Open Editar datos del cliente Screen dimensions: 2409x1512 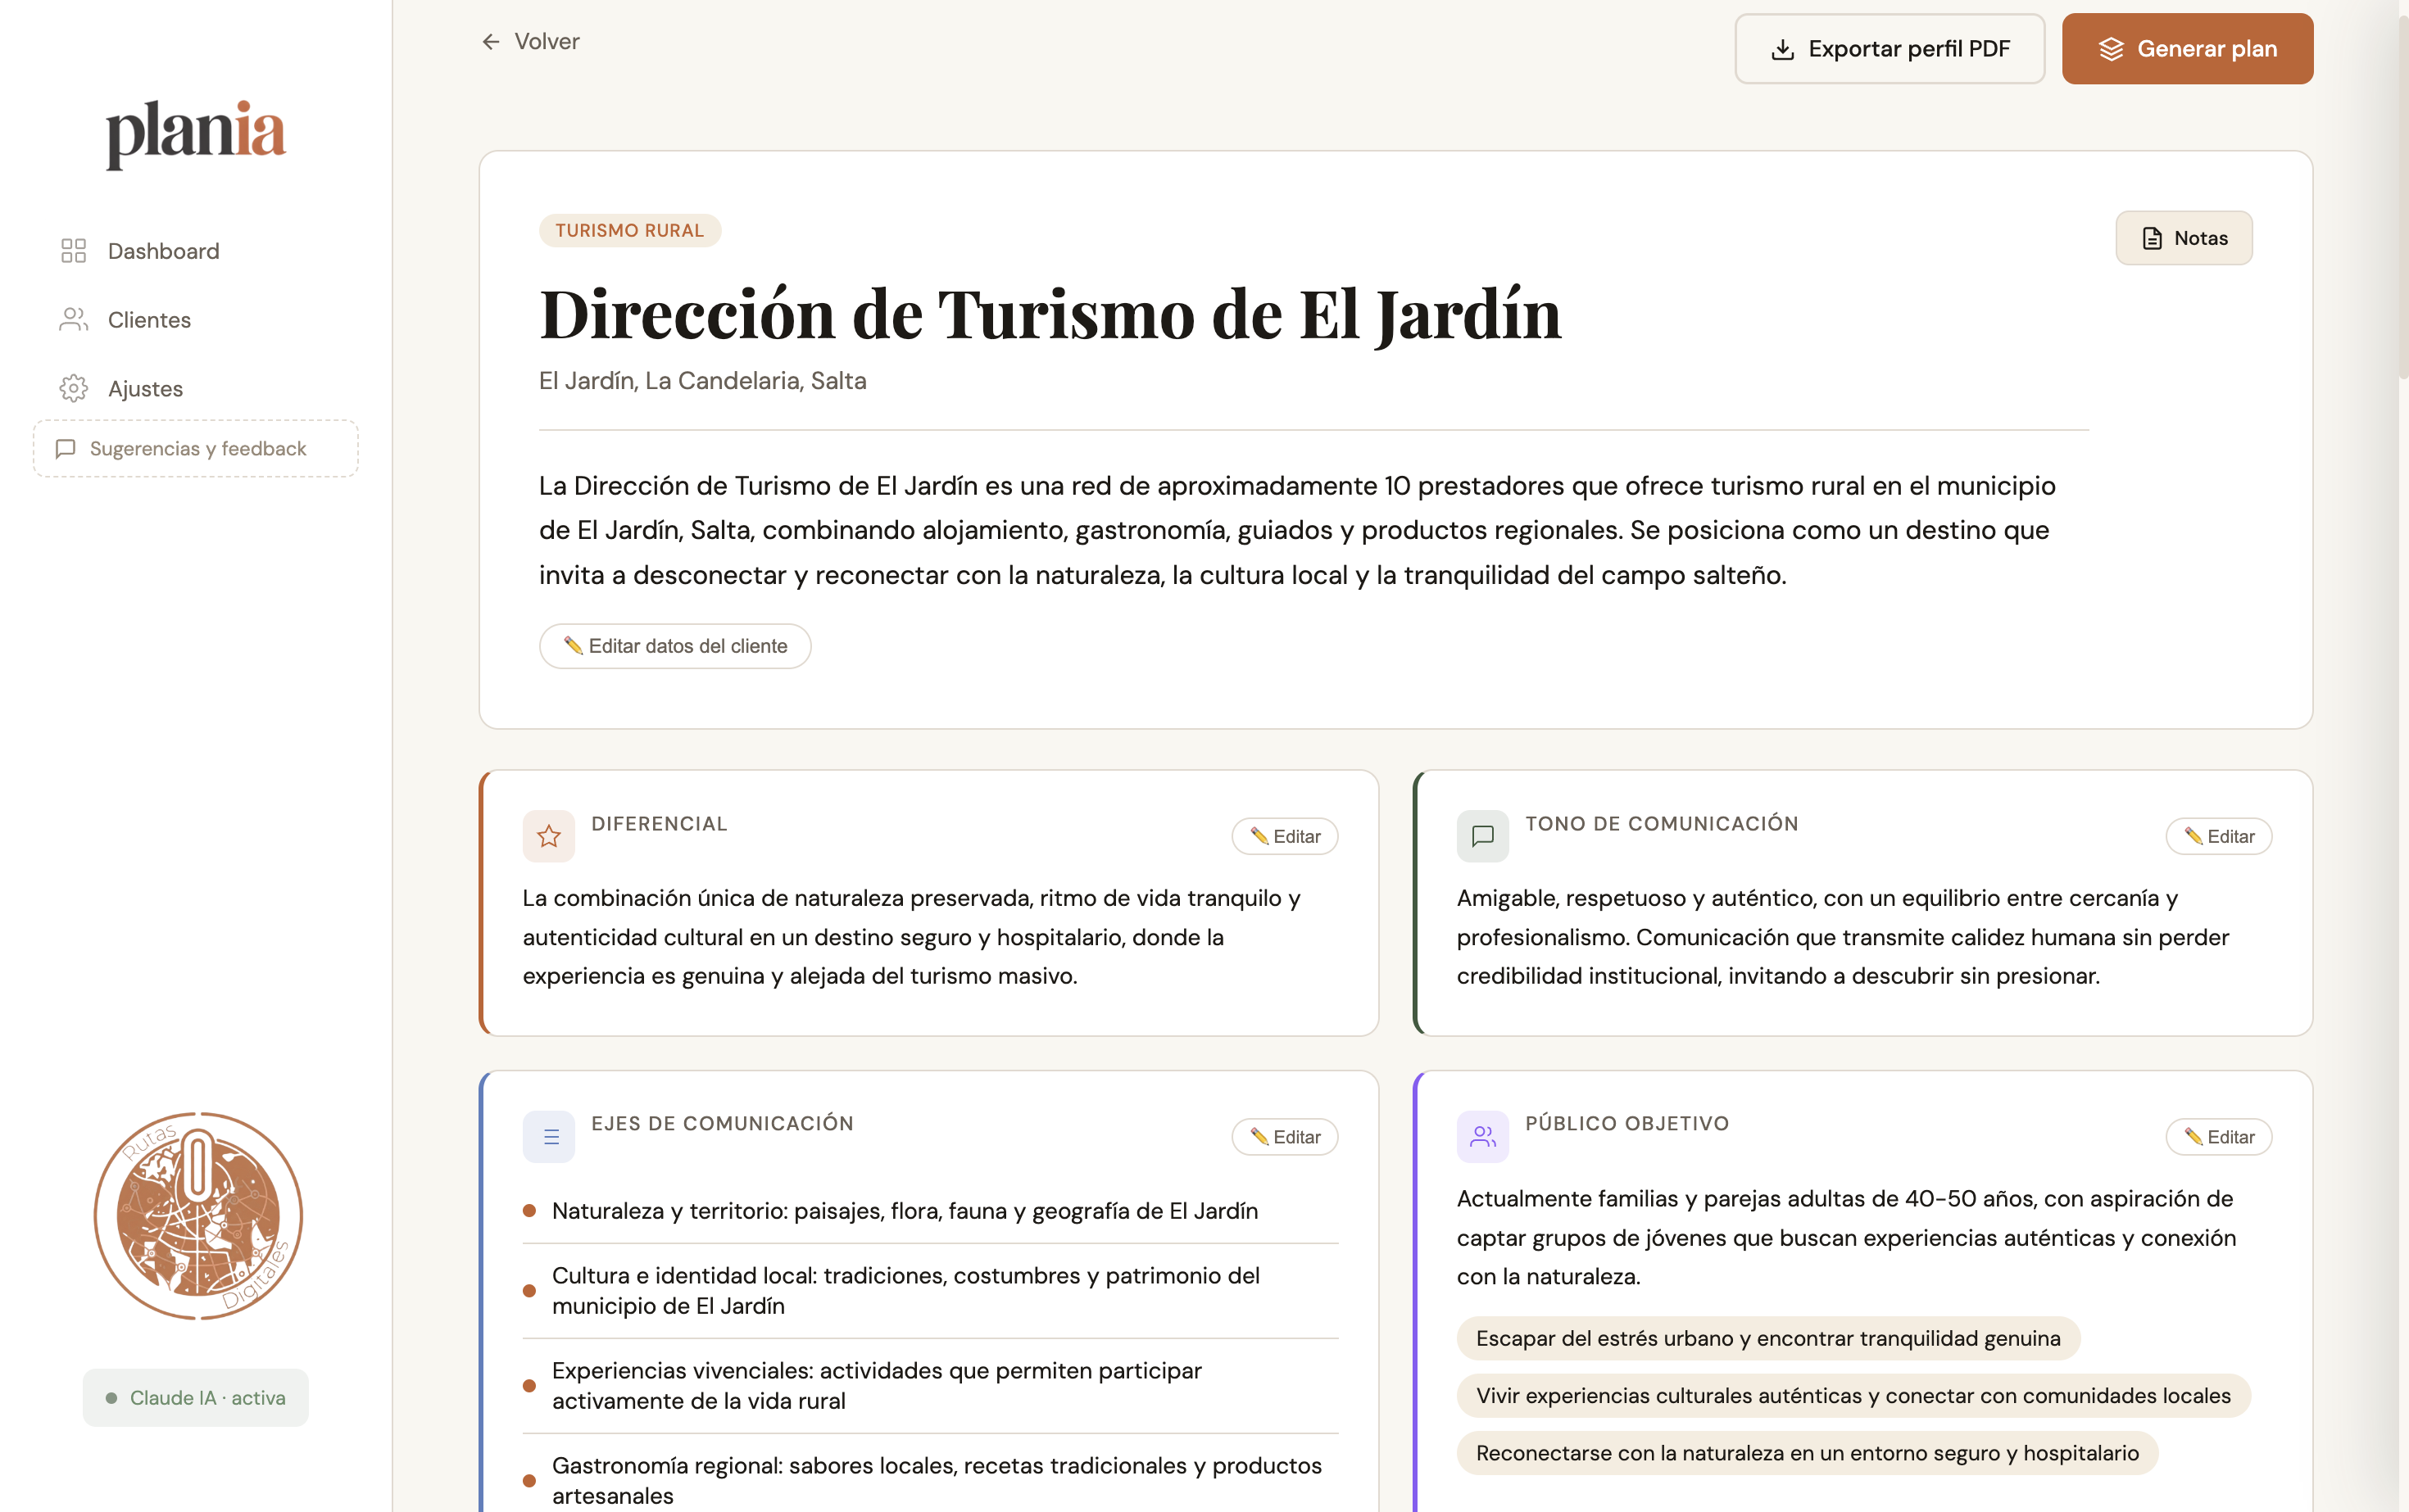(x=674, y=646)
